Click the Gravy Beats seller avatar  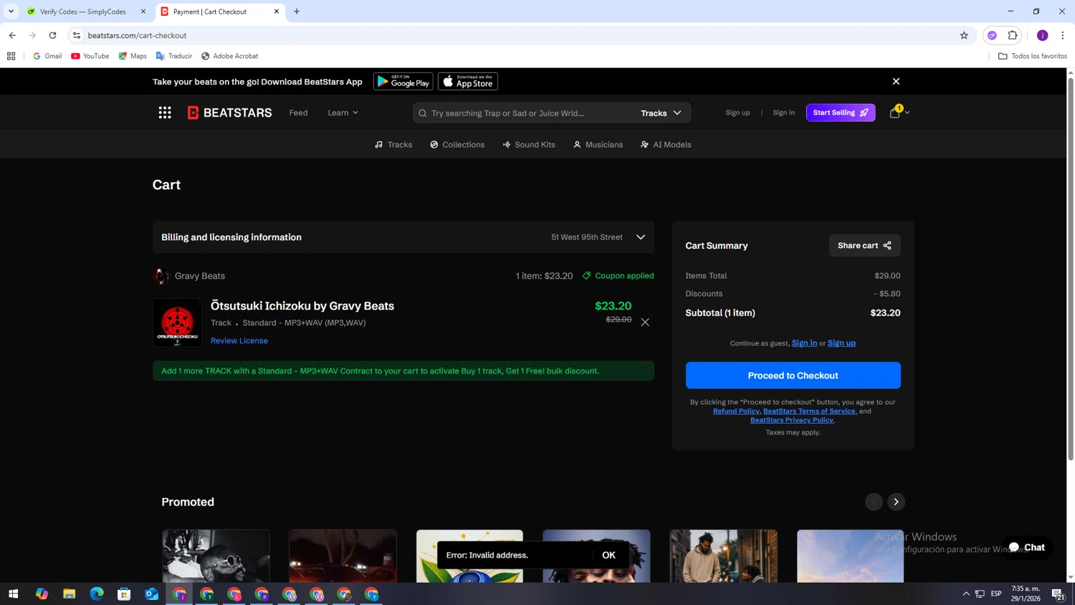coord(161,276)
